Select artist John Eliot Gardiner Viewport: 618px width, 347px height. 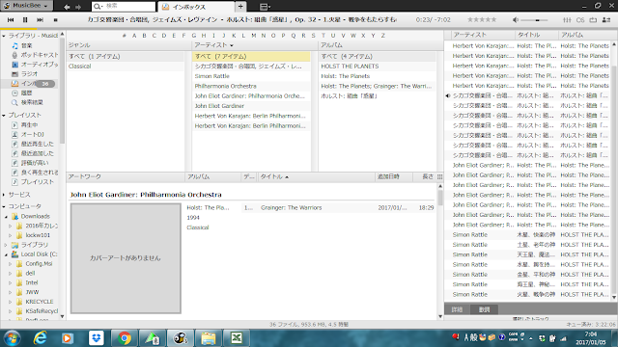click(x=251, y=106)
